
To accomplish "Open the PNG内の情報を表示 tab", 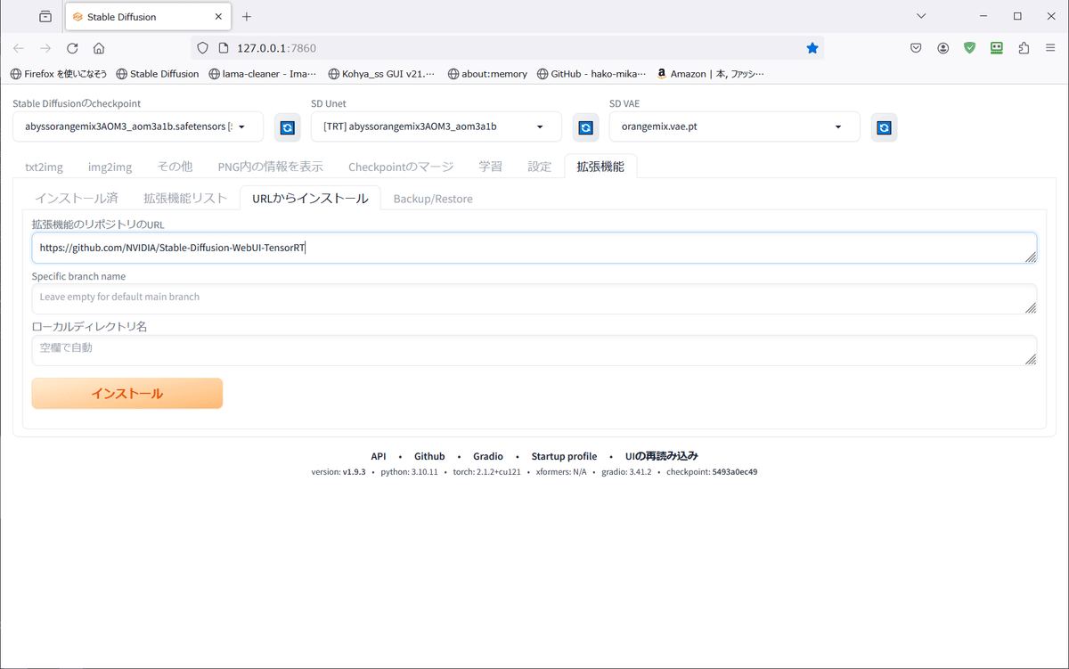I will point(270,167).
